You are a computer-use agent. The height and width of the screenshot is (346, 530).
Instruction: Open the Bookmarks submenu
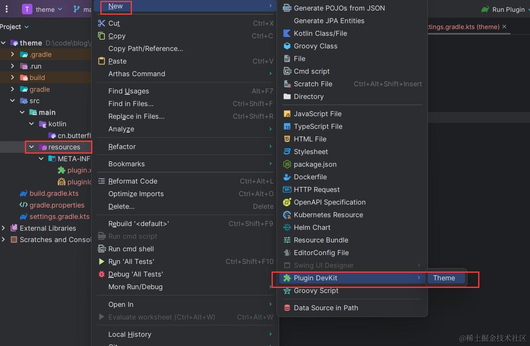186,164
